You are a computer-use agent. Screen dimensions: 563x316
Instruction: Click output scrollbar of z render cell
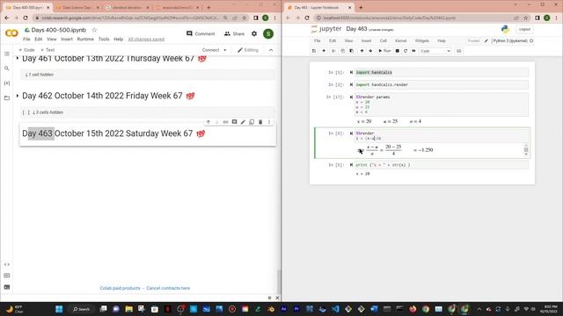coord(526,149)
